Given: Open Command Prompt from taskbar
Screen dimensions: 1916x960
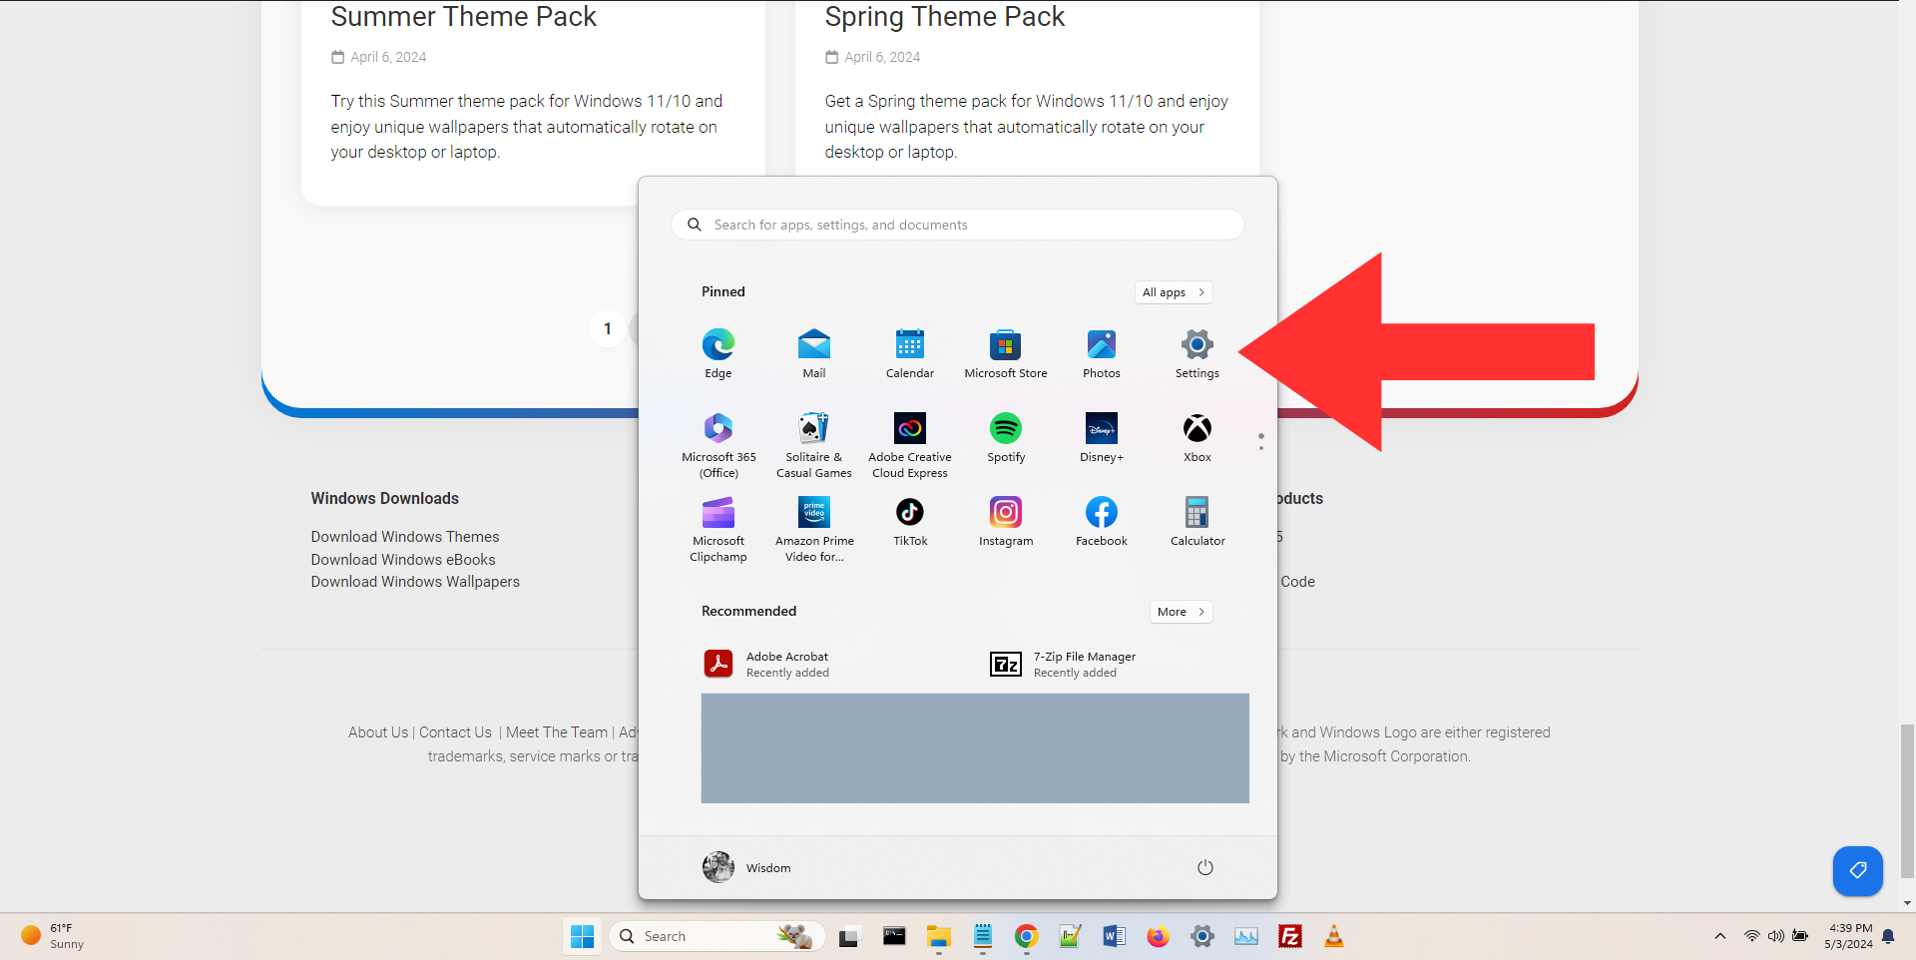Looking at the screenshot, I should (x=894, y=936).
